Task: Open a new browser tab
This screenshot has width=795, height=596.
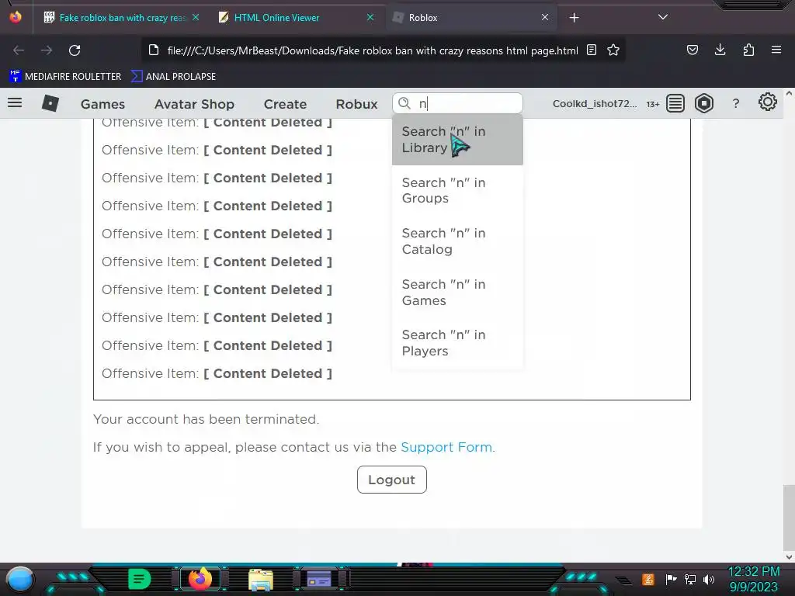Action: point(574,18)
